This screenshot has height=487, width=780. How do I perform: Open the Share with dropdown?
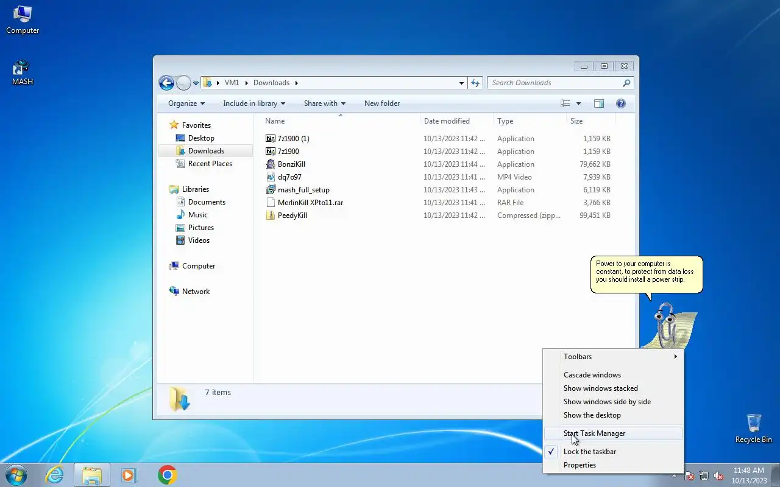[x=325, y=103]
